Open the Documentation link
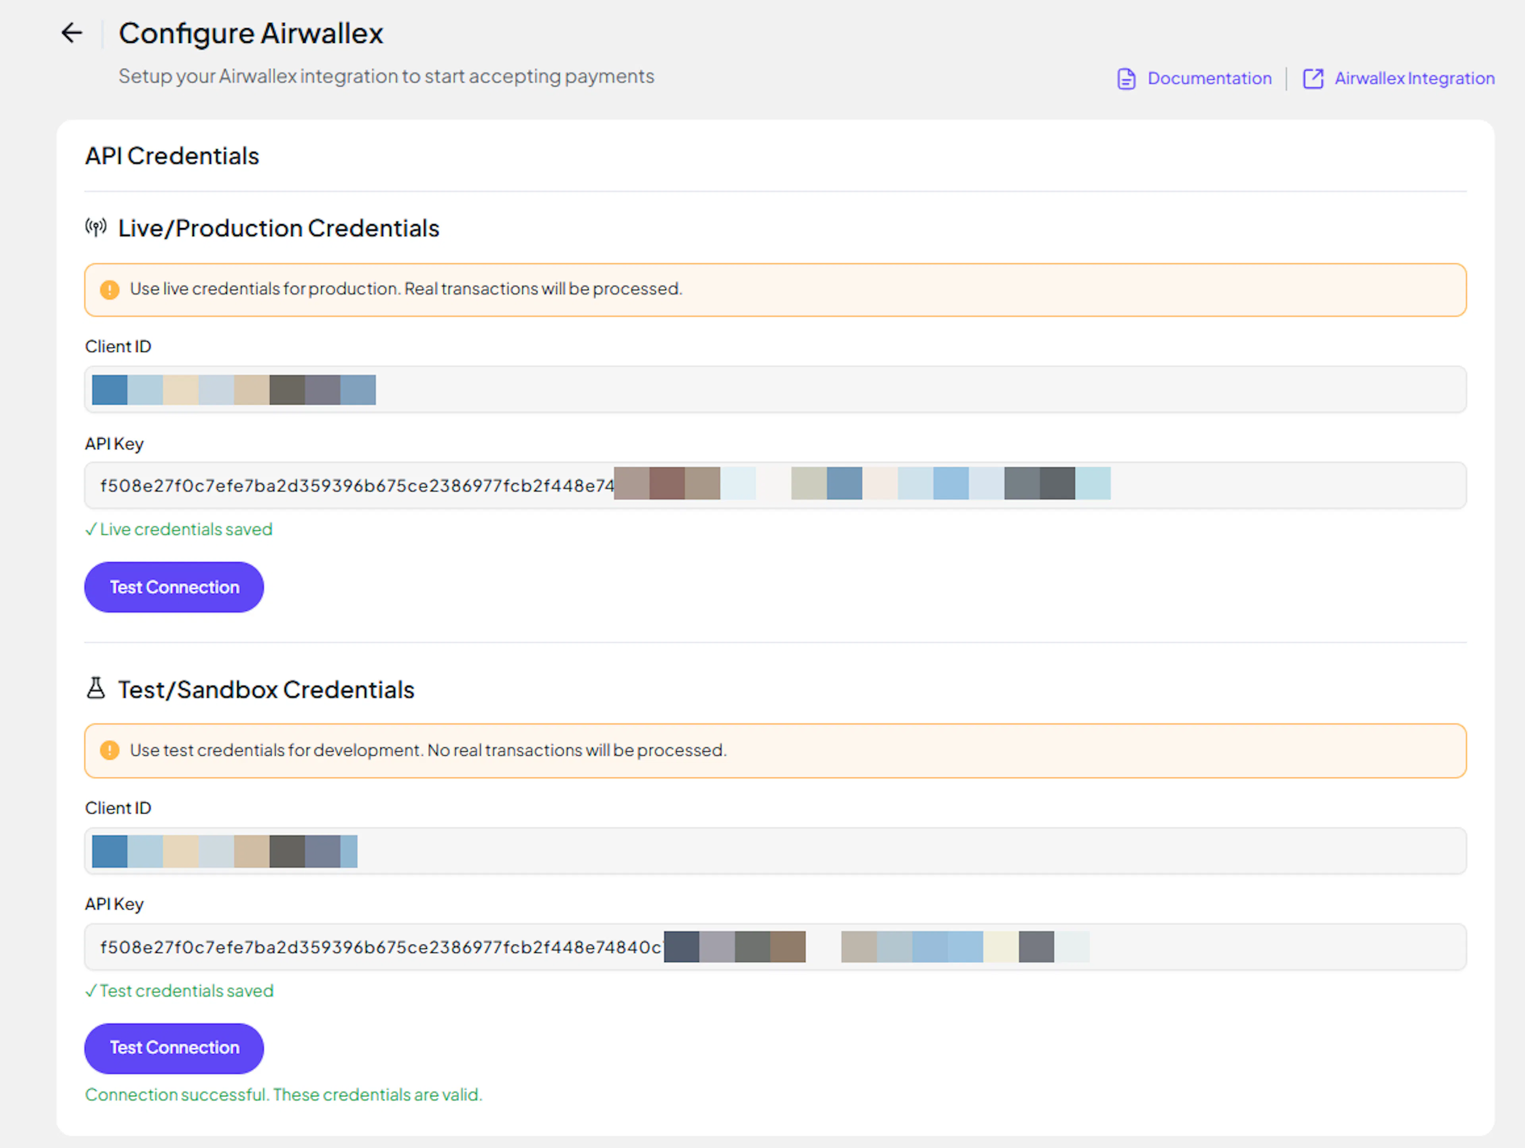Screen dimensions: 1525x1148 1208,79
